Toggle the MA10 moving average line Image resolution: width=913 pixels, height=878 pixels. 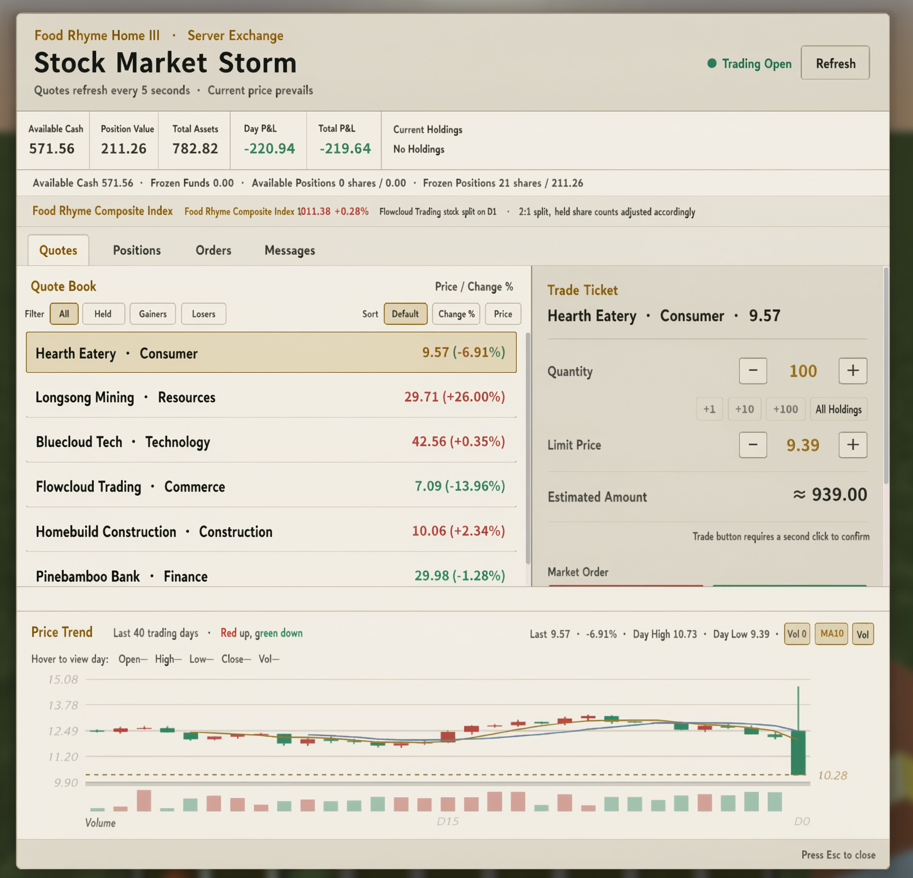point(831,634)
